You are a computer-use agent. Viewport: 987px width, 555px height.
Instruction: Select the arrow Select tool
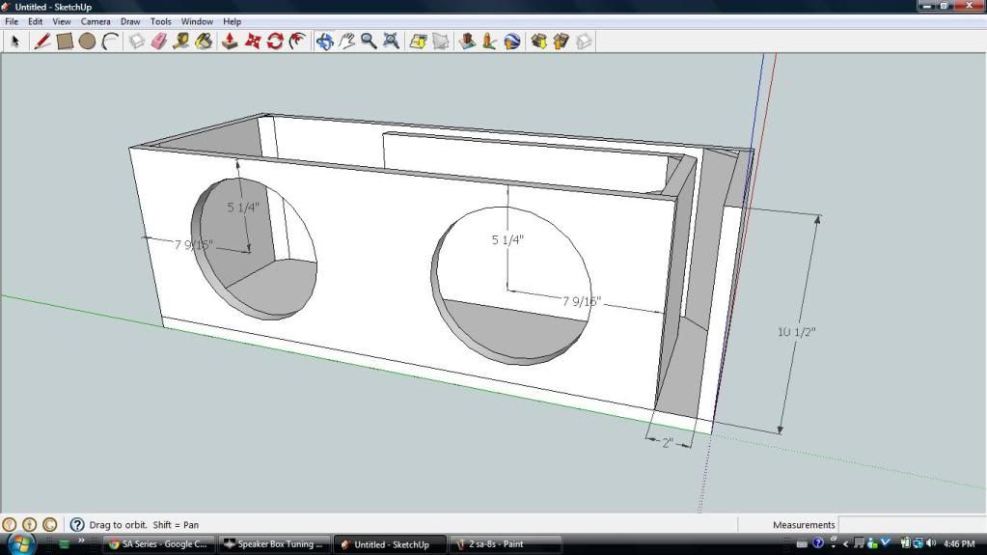point(15,42)
